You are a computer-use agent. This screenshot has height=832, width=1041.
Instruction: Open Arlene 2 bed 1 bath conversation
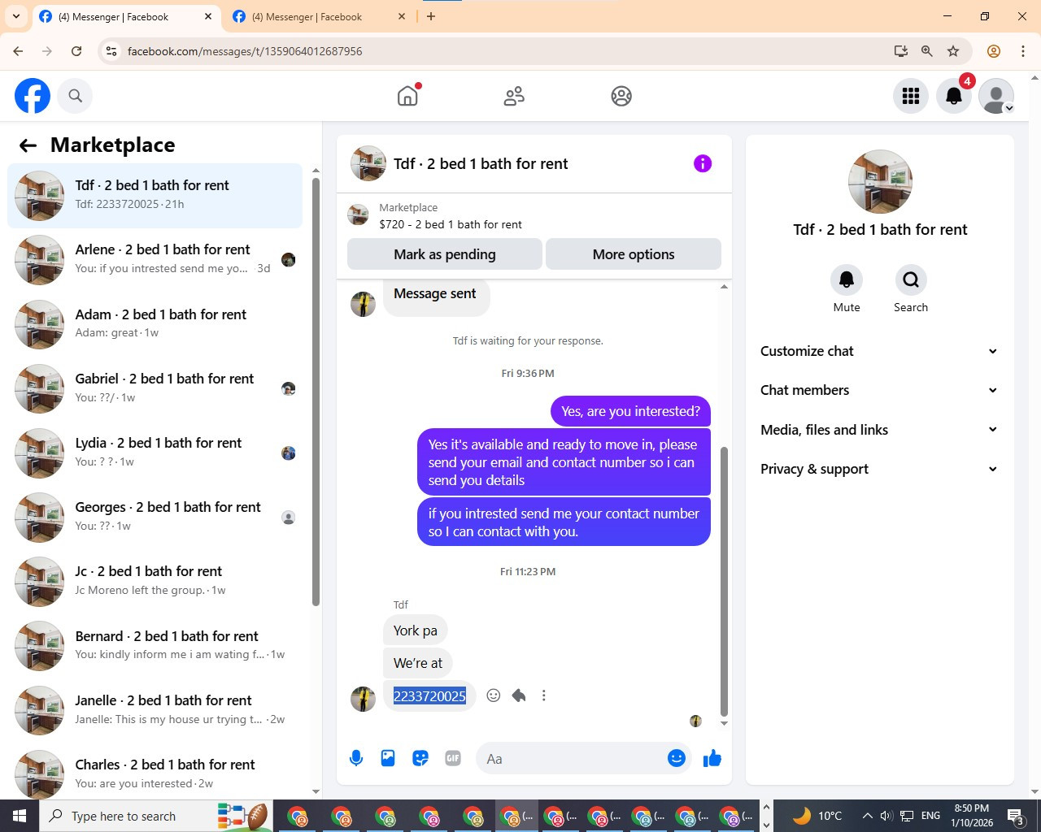click(x=155, y=260)
